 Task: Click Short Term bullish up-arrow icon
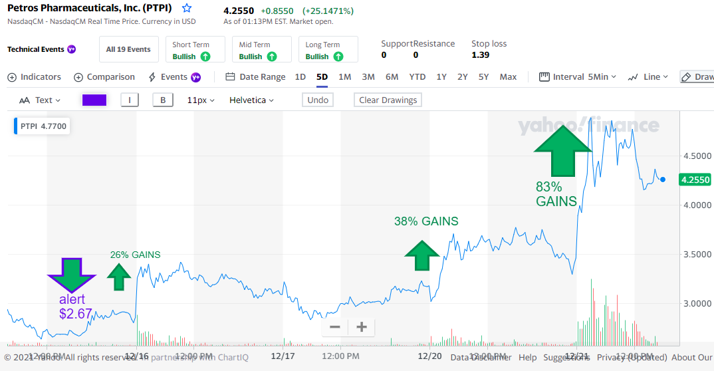205,57
